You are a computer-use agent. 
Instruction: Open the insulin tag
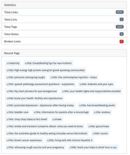(100, 133)
